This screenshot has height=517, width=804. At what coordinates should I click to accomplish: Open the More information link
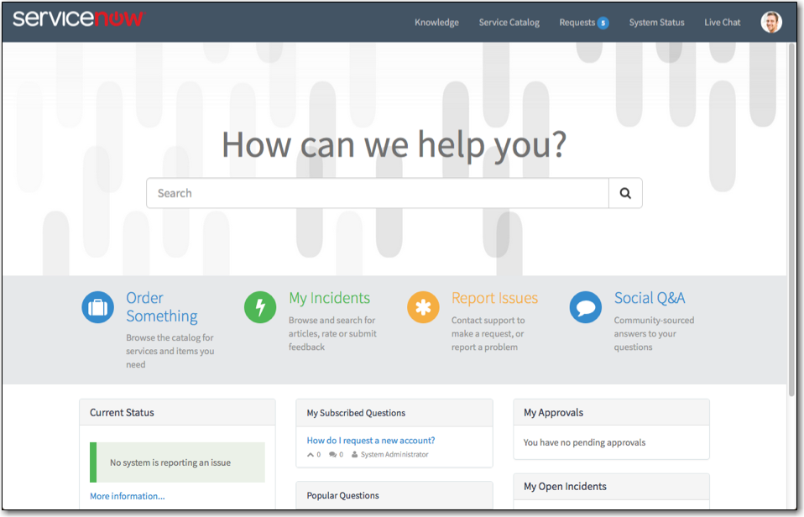point(127,496)
